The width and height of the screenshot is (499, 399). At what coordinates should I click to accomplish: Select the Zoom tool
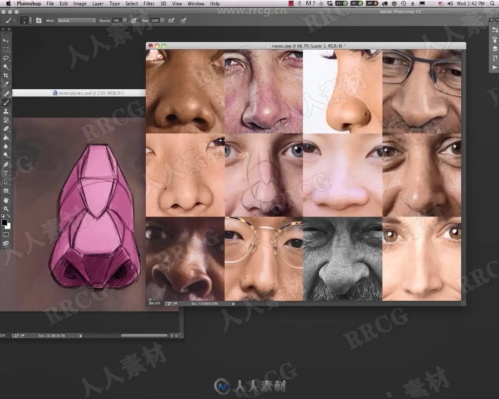point(6,209)
